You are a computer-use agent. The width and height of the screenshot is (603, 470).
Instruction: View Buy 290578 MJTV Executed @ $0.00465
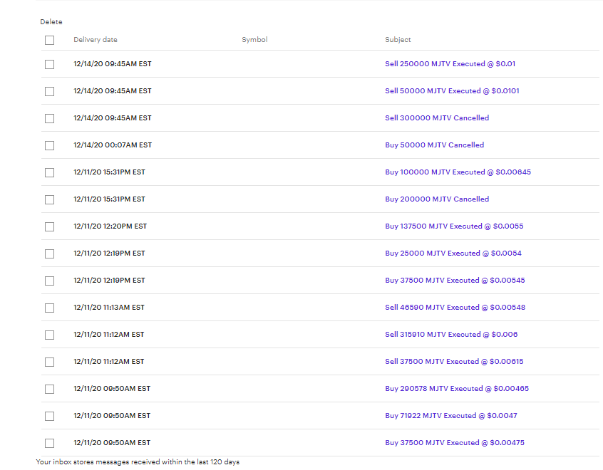pos(457,389)
